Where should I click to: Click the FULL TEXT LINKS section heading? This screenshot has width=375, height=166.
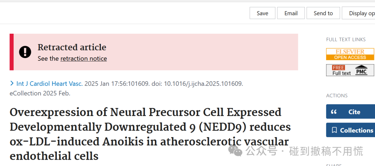coord(346,40)
